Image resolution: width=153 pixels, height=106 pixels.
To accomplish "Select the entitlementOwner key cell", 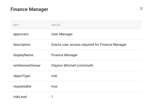I will point(27,66).
